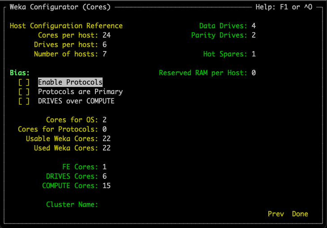
Task: Select the Data Drives value field
Action: [x=254, y=26]
